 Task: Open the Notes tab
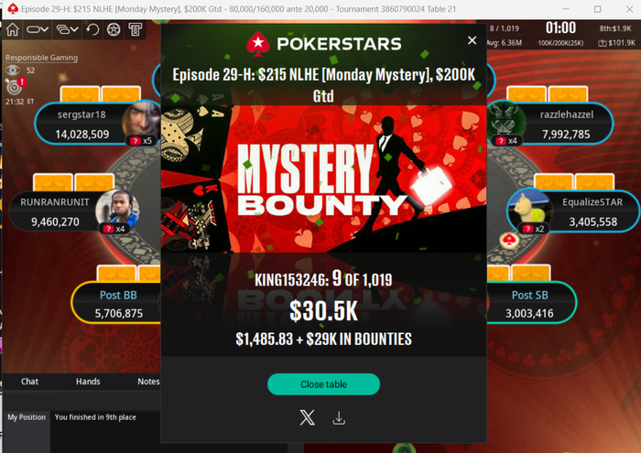[x=148, y=381]
